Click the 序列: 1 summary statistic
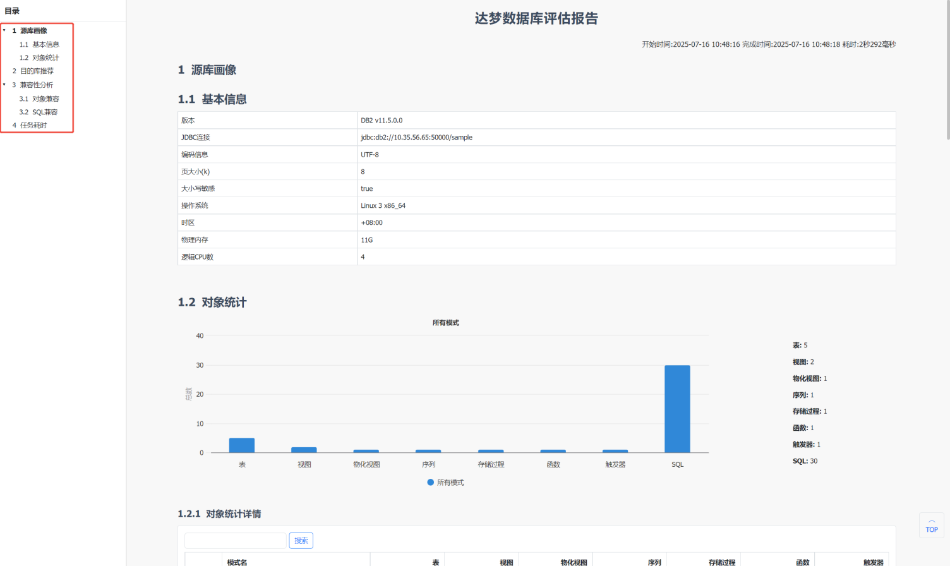 [x=803, y=395]
